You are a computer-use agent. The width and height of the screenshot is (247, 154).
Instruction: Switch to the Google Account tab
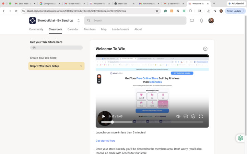pyautogui.click(x=50, y=3)
